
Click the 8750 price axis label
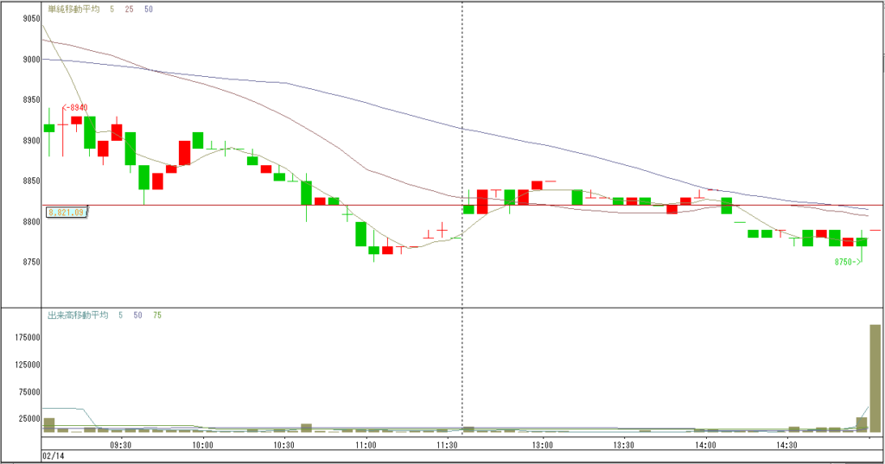coord(32,262)
